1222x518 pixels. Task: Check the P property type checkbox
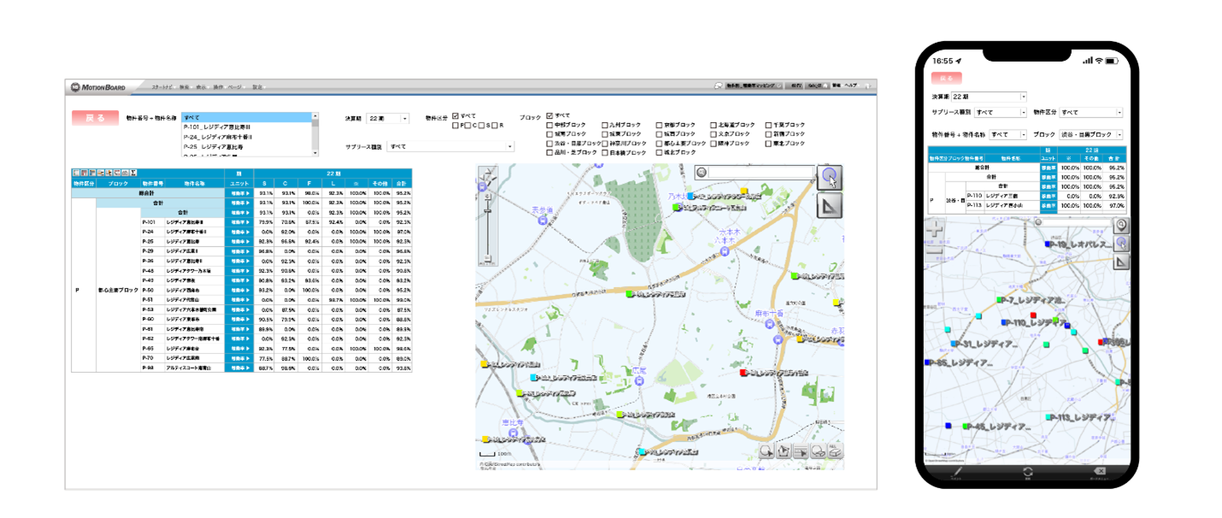coord(456,126)
